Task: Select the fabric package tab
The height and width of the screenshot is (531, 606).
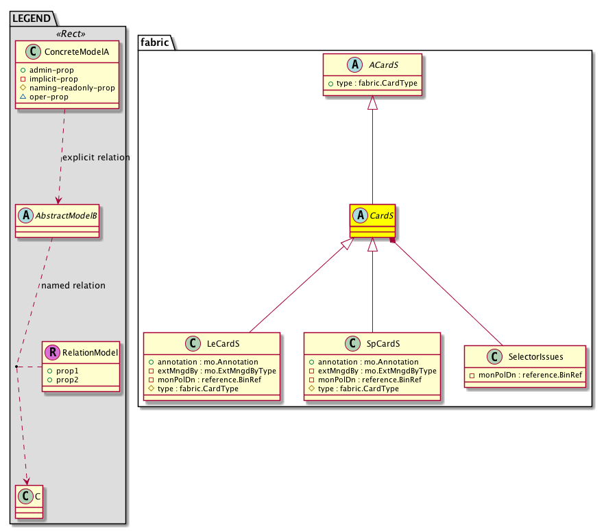Action: [156, 42]
